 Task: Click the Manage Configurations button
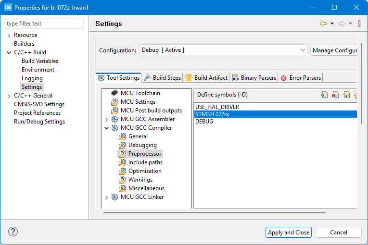point(334,50)
